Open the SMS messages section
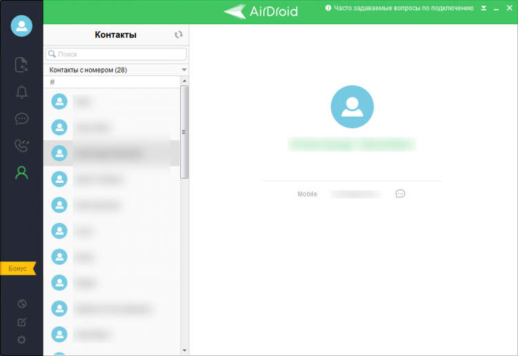Image resolution: width=518 pixels, height=356 pixels. click(x=22, y=119)
